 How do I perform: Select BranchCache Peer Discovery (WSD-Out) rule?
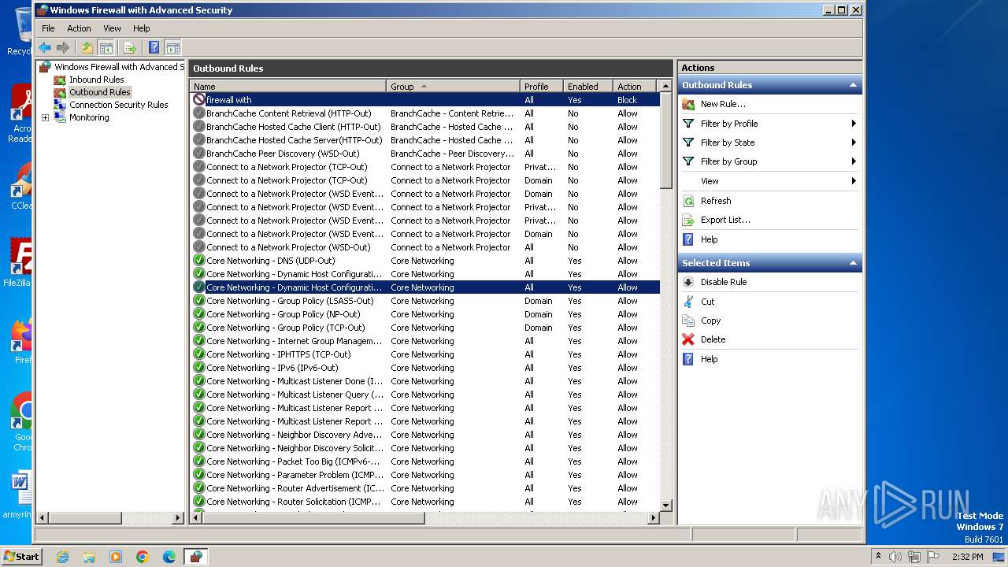pyautogui.click(x=425, y=154)
